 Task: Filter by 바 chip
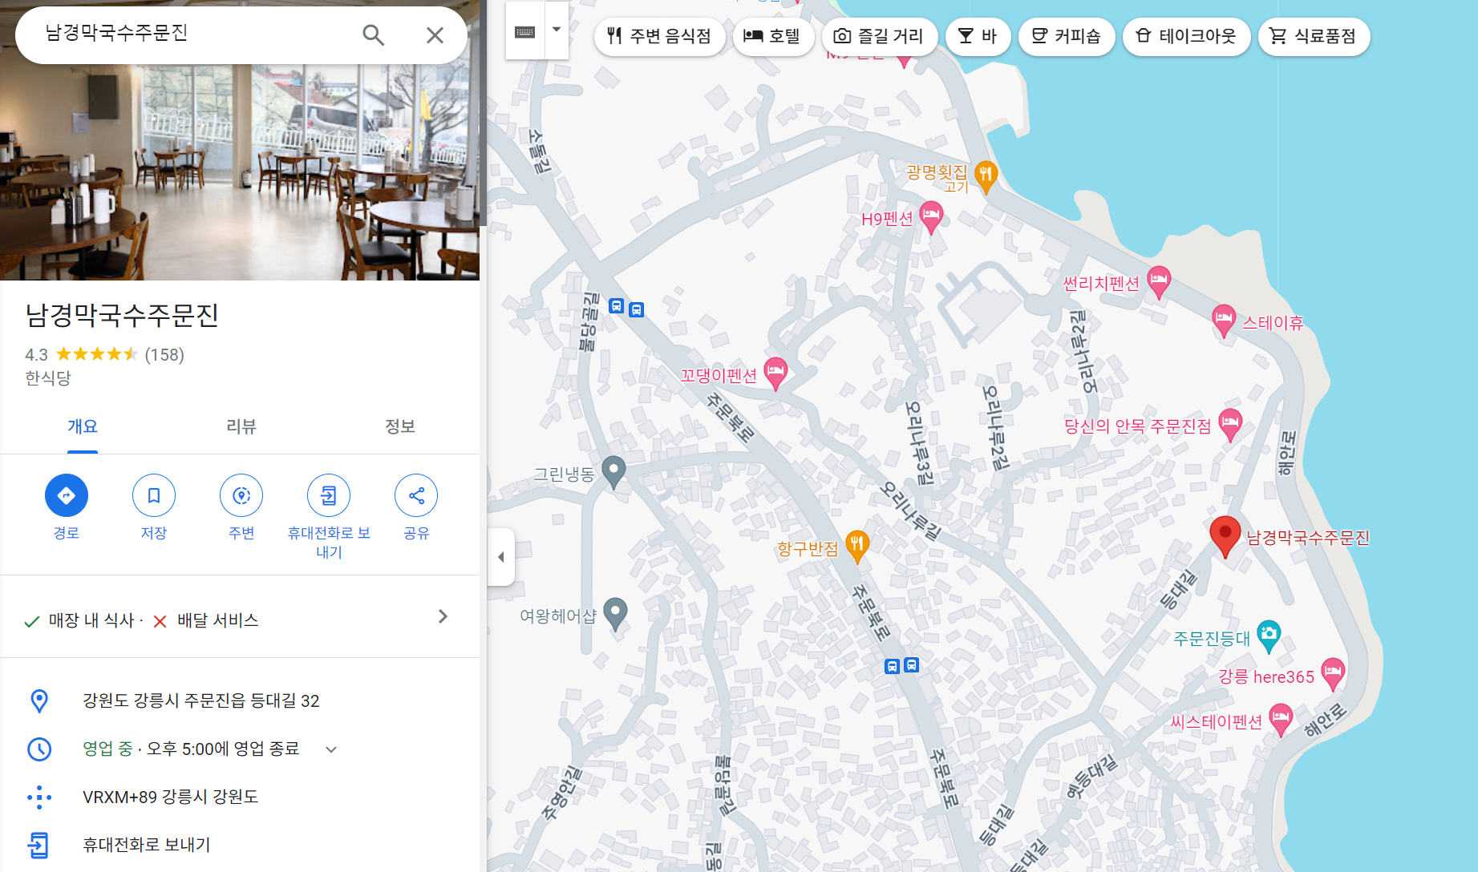tap(978, 36)
